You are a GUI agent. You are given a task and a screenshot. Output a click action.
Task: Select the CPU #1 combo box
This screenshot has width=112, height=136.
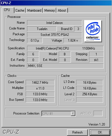58,114
